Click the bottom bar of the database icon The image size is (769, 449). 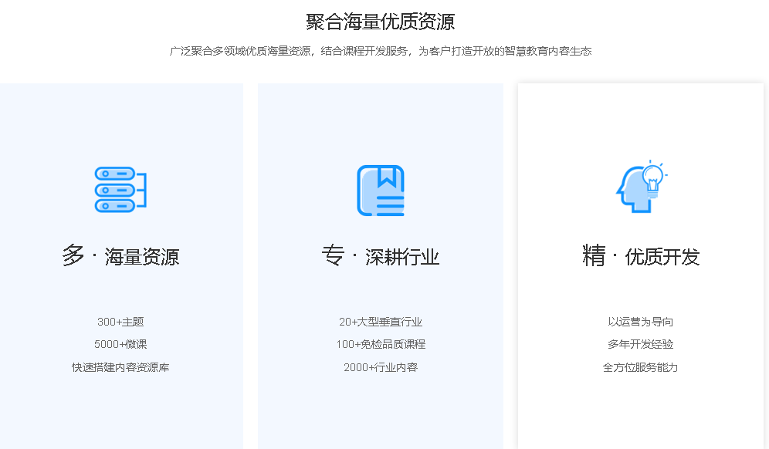(x=115, y=206)
